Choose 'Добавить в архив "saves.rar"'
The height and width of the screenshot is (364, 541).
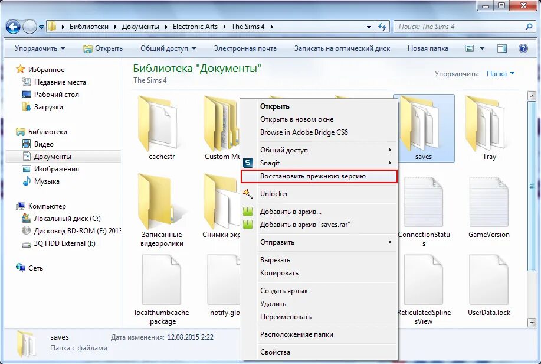(319, 225)
